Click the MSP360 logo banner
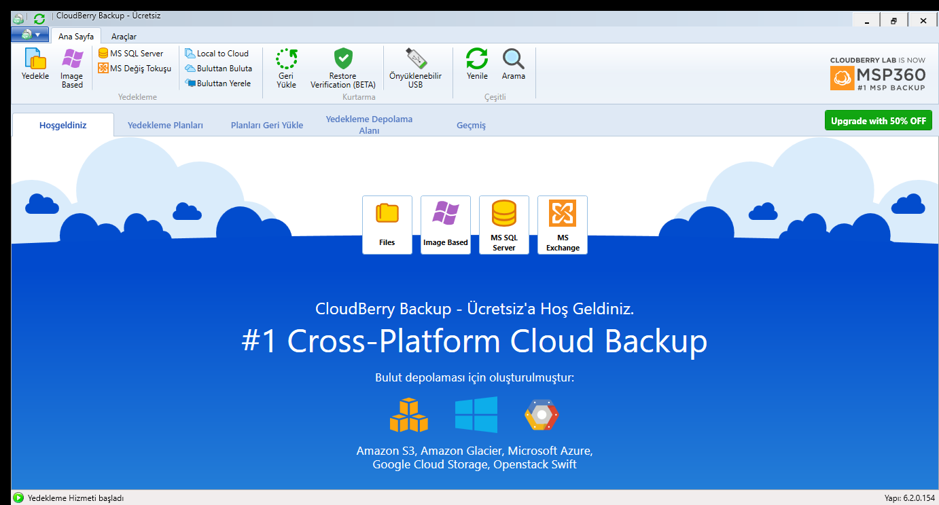 point(878,74)
